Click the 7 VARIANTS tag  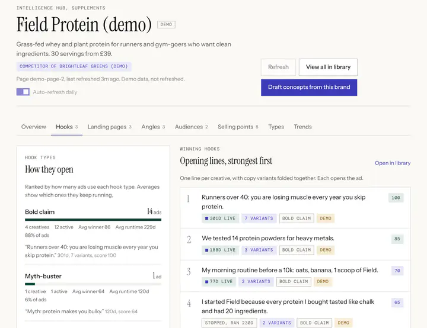click(x=259, y=218)
